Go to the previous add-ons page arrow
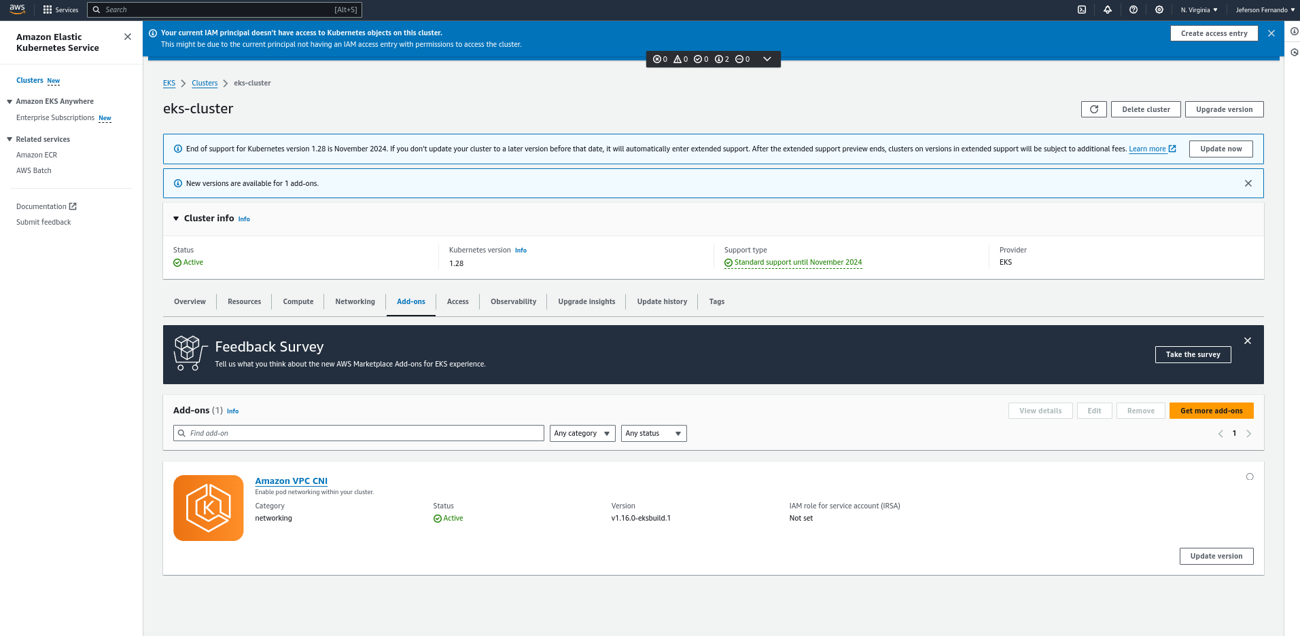The image size is (1300, 636). click(x=1220, y=434)
